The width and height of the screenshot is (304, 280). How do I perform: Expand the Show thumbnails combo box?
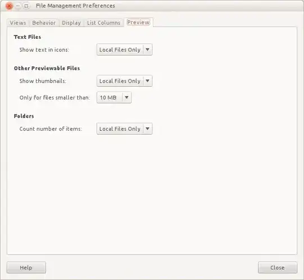124,81
